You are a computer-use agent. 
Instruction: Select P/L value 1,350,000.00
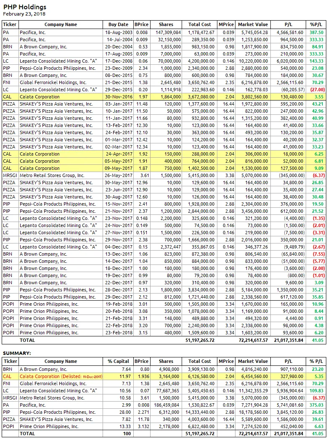pyautogui.click(x=290, y=290)
